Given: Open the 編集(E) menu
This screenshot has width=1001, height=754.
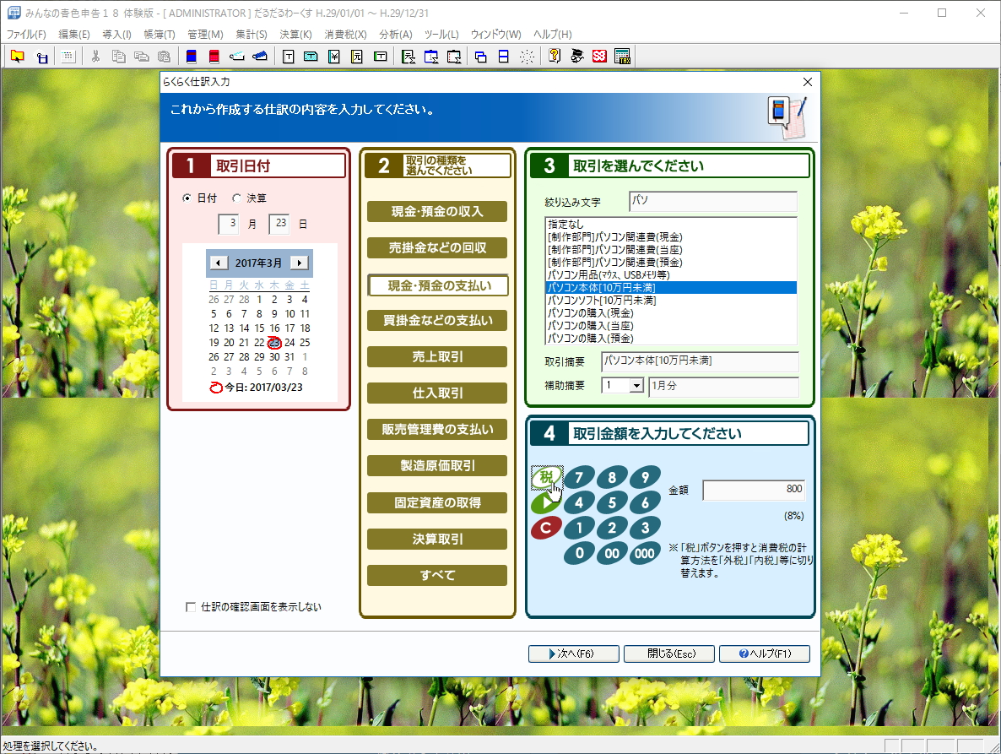Looking at the screenshot, I should coord(74,35).
